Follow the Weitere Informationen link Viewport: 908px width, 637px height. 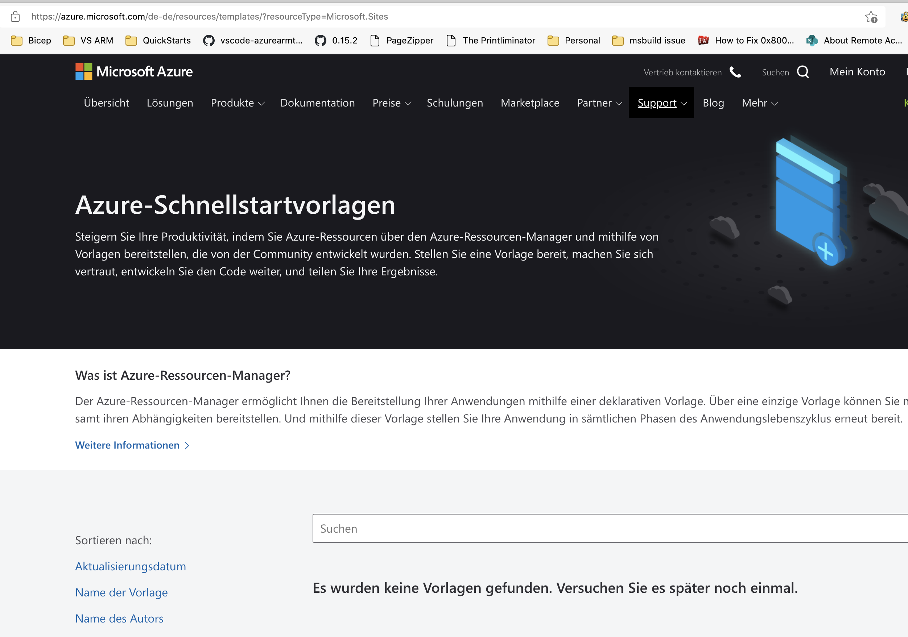(127, 445)
